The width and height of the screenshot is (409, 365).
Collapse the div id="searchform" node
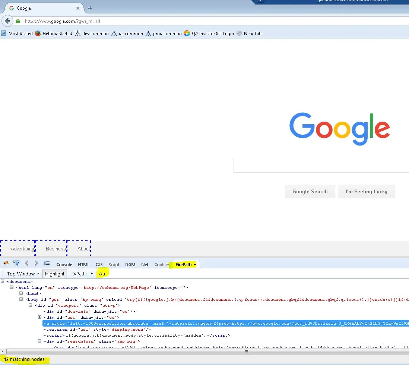click(39, 341)
